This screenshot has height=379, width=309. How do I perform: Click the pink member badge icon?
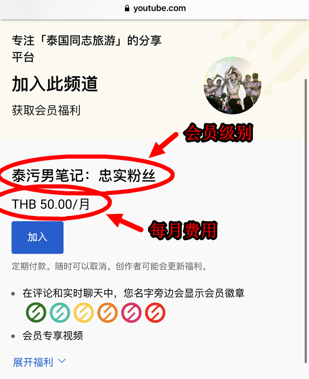[x=131, y=313]
